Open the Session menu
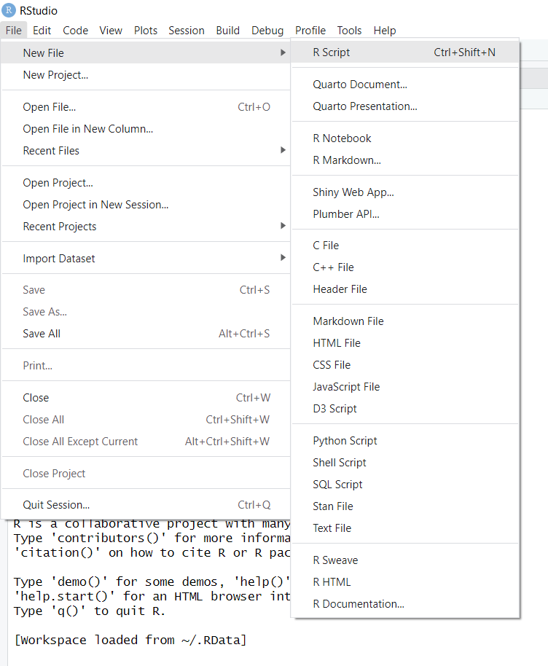The height and width of the screenshot is (666, 548). [186, 31]
